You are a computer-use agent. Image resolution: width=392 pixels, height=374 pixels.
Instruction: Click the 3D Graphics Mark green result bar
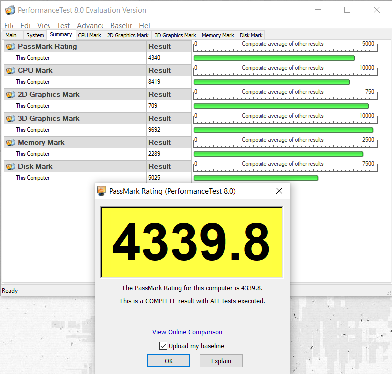coord(283,130)
